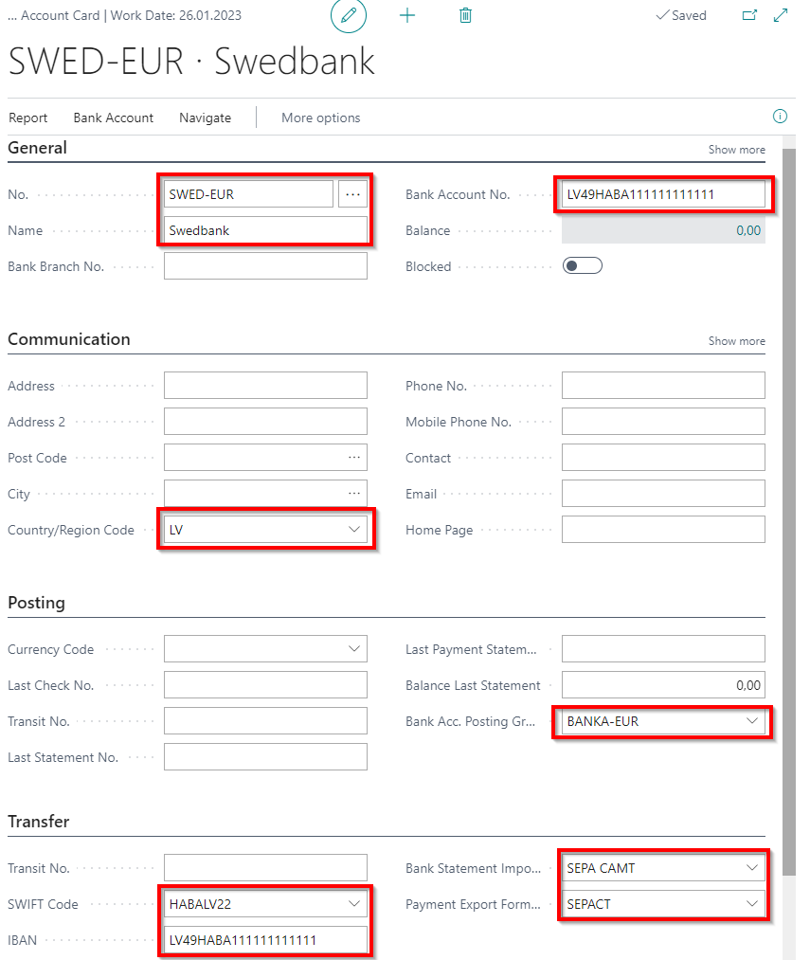Click More options in the action bar
The height and width of the screenshot is (960, 810).
click(x=321, y=118)
